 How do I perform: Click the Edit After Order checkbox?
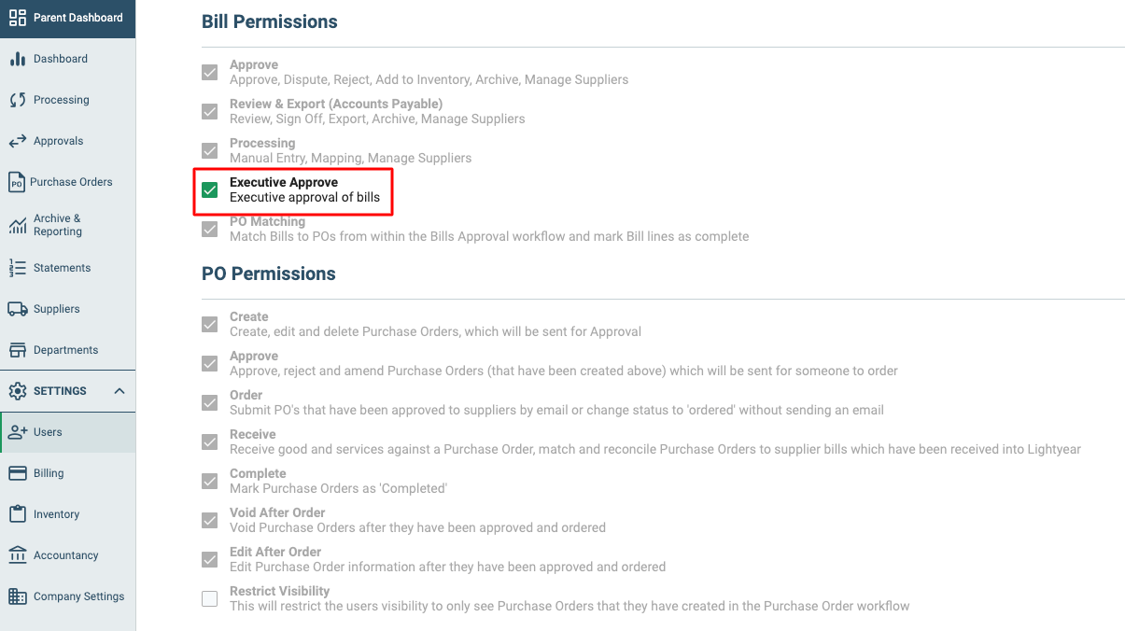tap(210, 560)
